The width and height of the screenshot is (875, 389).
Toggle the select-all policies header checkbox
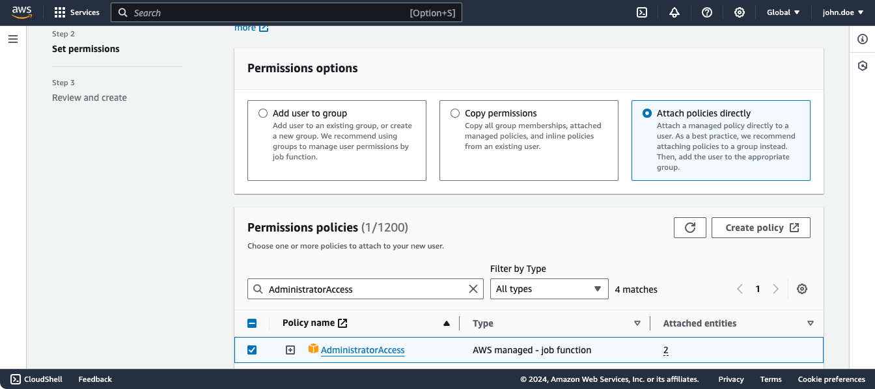click(x=252, y=323)
